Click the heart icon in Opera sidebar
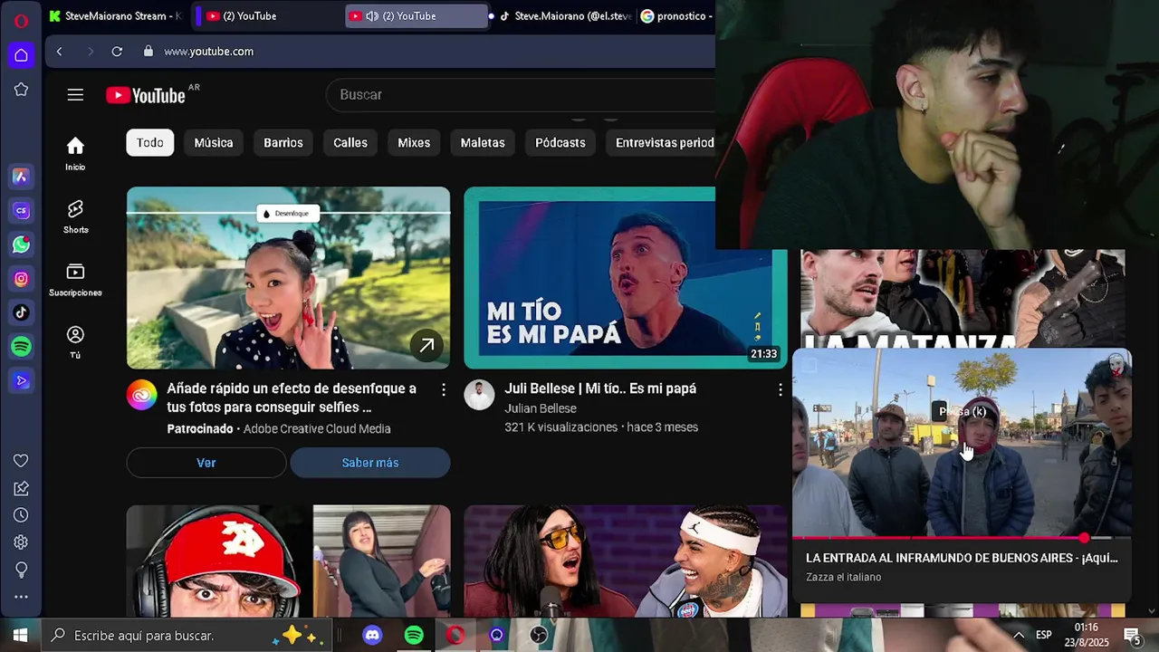This screenshot has width=1159, height=652. click(x=21, y=461)
